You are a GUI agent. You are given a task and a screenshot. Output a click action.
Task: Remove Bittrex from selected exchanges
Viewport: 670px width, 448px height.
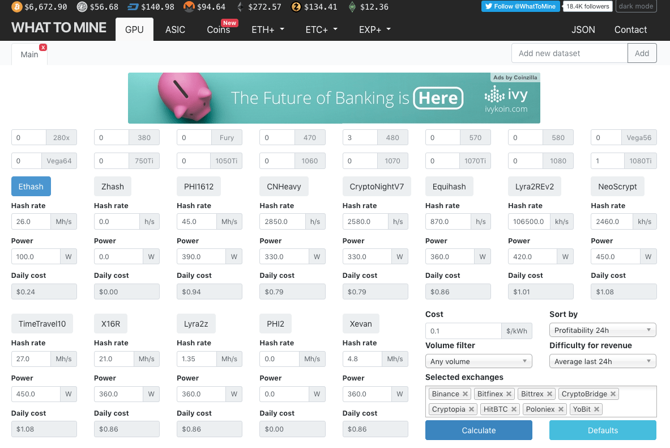point(549,394)
